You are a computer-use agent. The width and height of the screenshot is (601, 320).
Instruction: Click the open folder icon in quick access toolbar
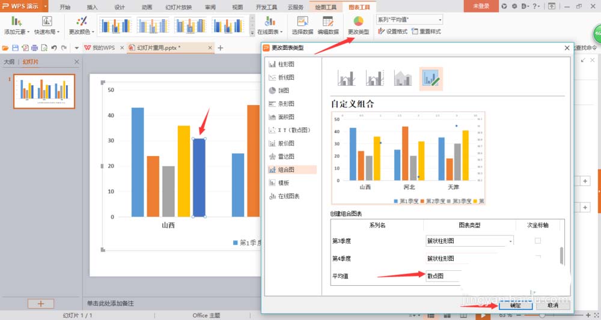point(5,48)
